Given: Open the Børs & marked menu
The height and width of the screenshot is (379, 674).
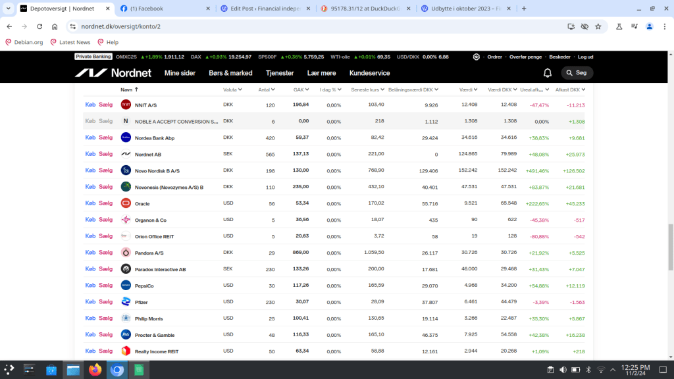Looking at the screenshot, I should coord(230,73).
